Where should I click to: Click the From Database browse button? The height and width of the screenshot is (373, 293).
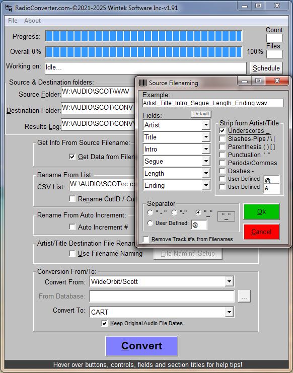[244, 296]
